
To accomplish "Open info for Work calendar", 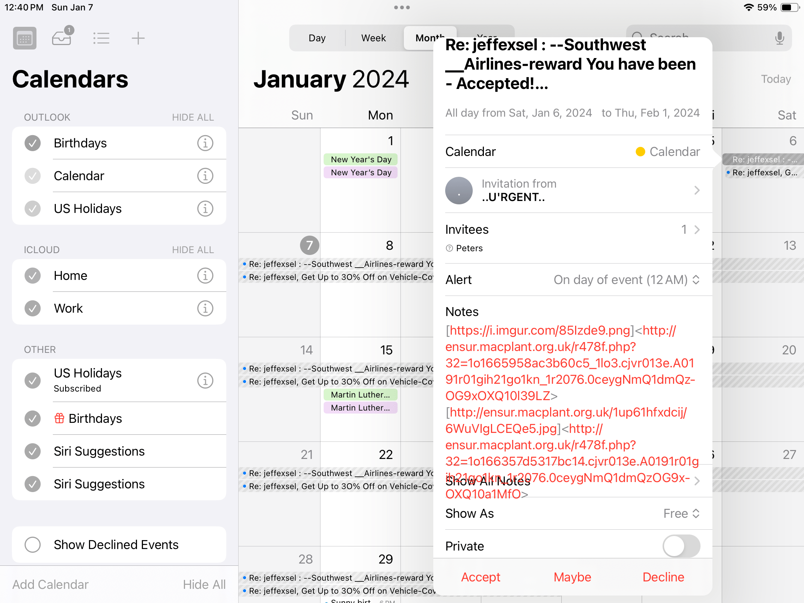I will tap(205, 309).
